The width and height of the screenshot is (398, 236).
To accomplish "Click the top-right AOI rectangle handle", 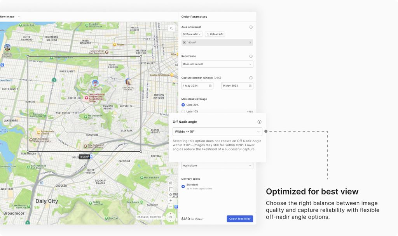I will [141, 56].
